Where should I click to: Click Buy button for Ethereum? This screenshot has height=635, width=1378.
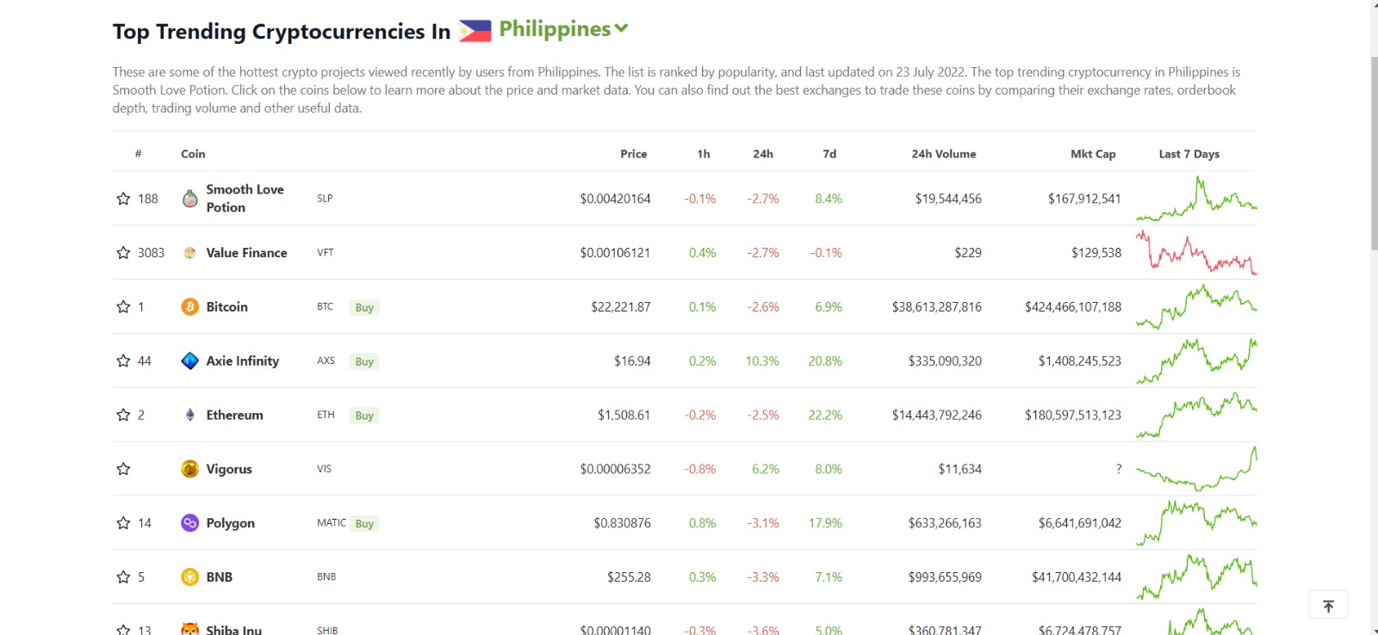pos(364,416)
